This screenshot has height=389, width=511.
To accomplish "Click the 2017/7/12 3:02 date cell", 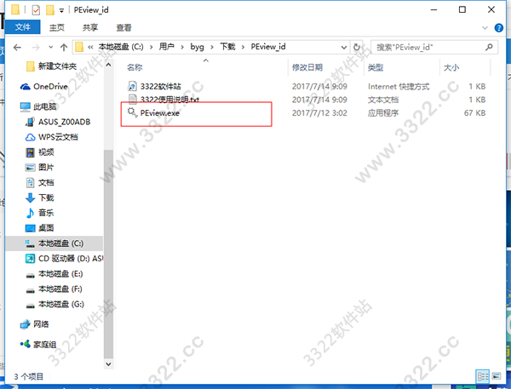I will [319, 113].
